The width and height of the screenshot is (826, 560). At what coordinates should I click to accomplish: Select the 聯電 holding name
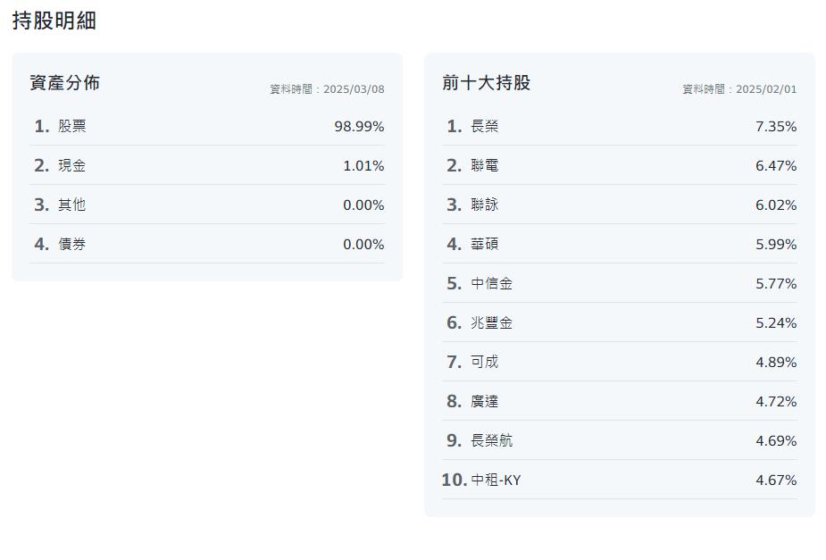click(x=485, y=165)
